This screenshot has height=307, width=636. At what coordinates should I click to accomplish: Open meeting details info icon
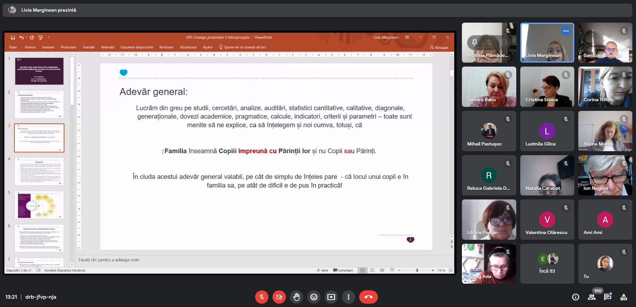click(575, 297)
